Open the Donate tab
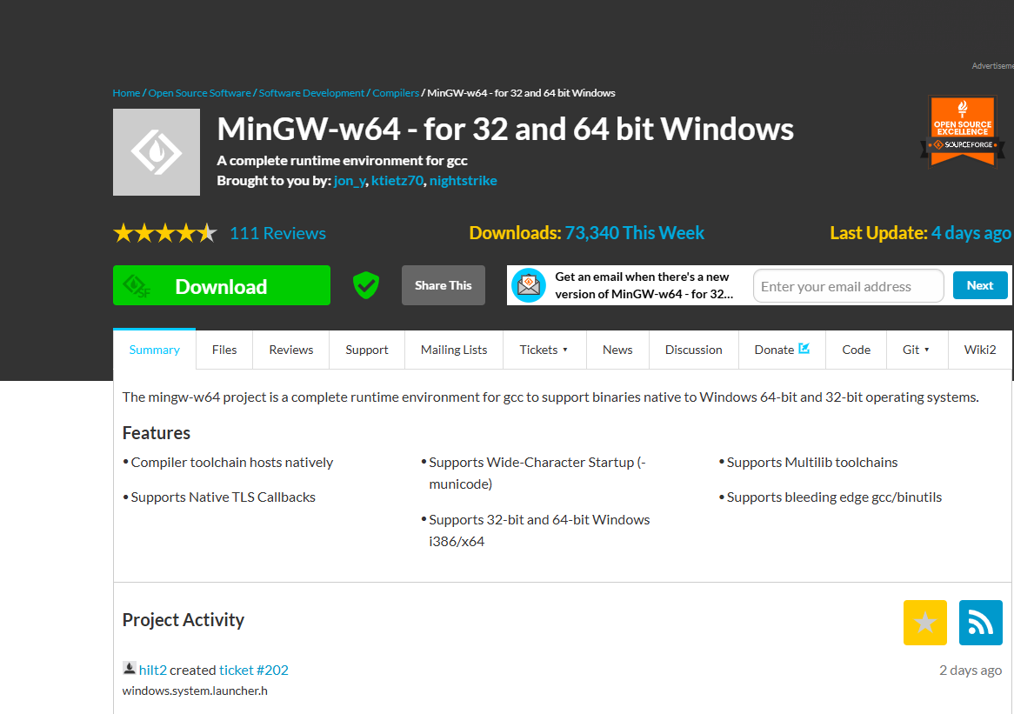The width and height of the screenshot is (1014, 714). pyautogui.click(x=782, y=350)
